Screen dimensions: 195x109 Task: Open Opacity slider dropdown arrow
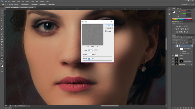pyautogui.click(x=193, y=40)
